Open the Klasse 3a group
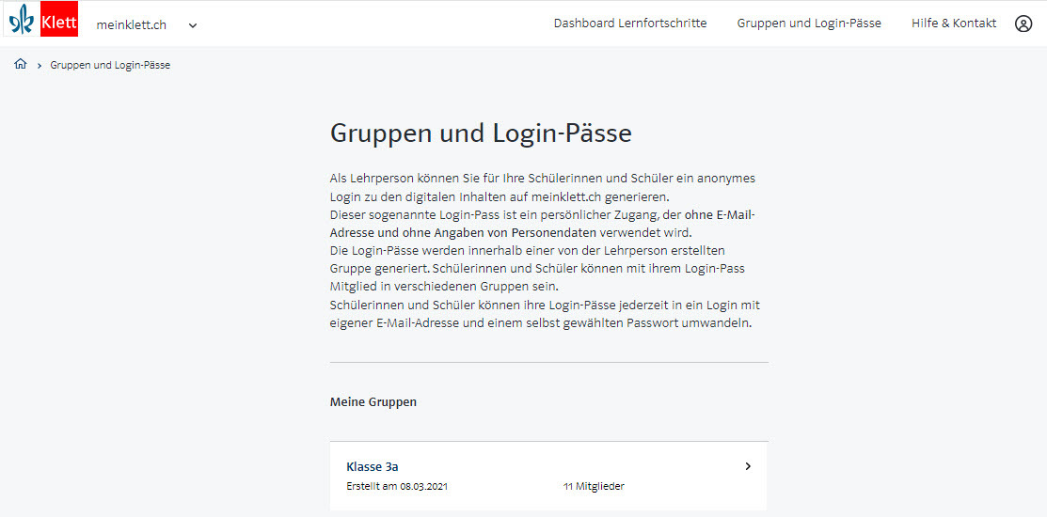This screenshot has height=517, width=1047. 548,476
